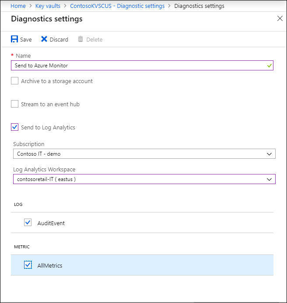Screen dimensions: 287x303
Task: Enable Archive to a storage account
Action: point(15,81)
